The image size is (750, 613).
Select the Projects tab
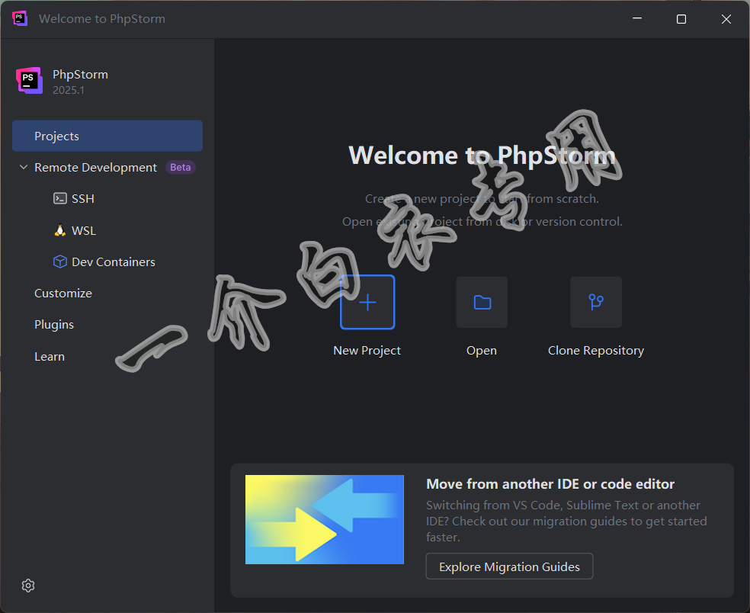(x=107, y=136)
